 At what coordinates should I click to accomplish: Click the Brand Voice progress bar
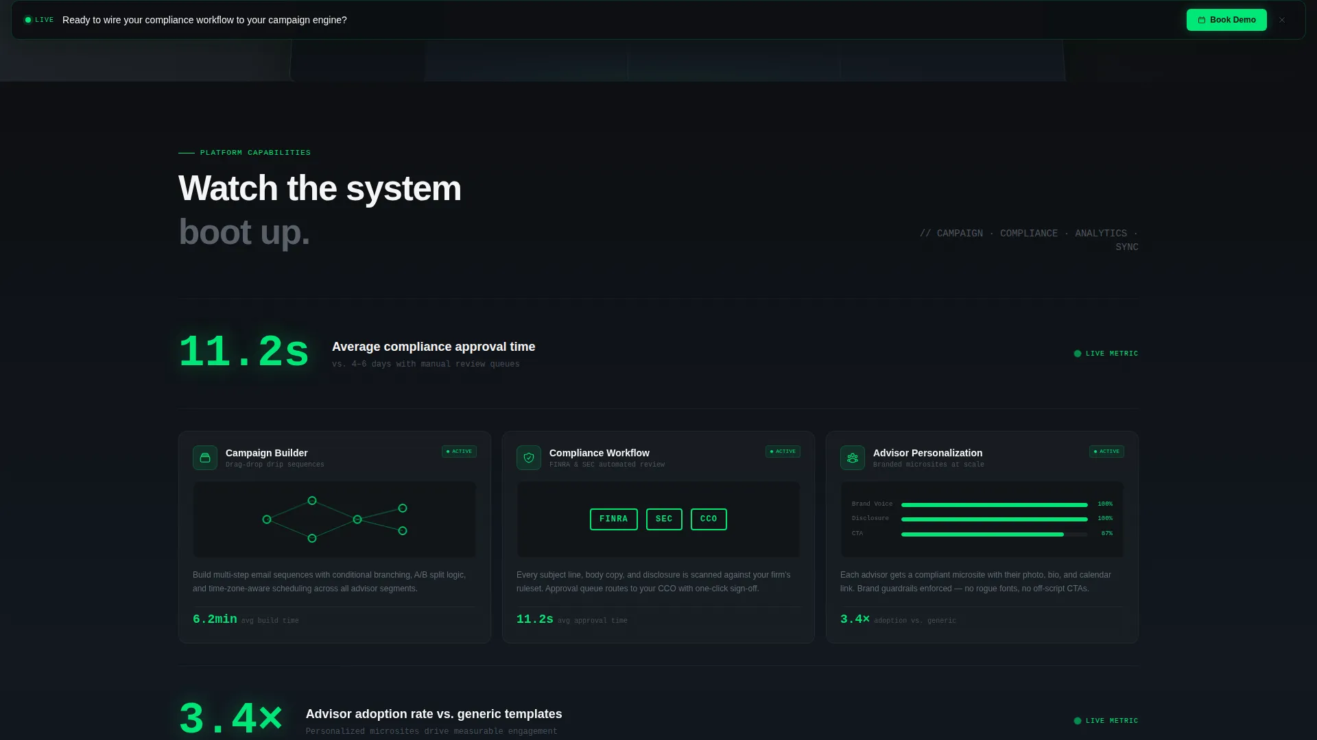pyautogui.click(x=995, y=505)
